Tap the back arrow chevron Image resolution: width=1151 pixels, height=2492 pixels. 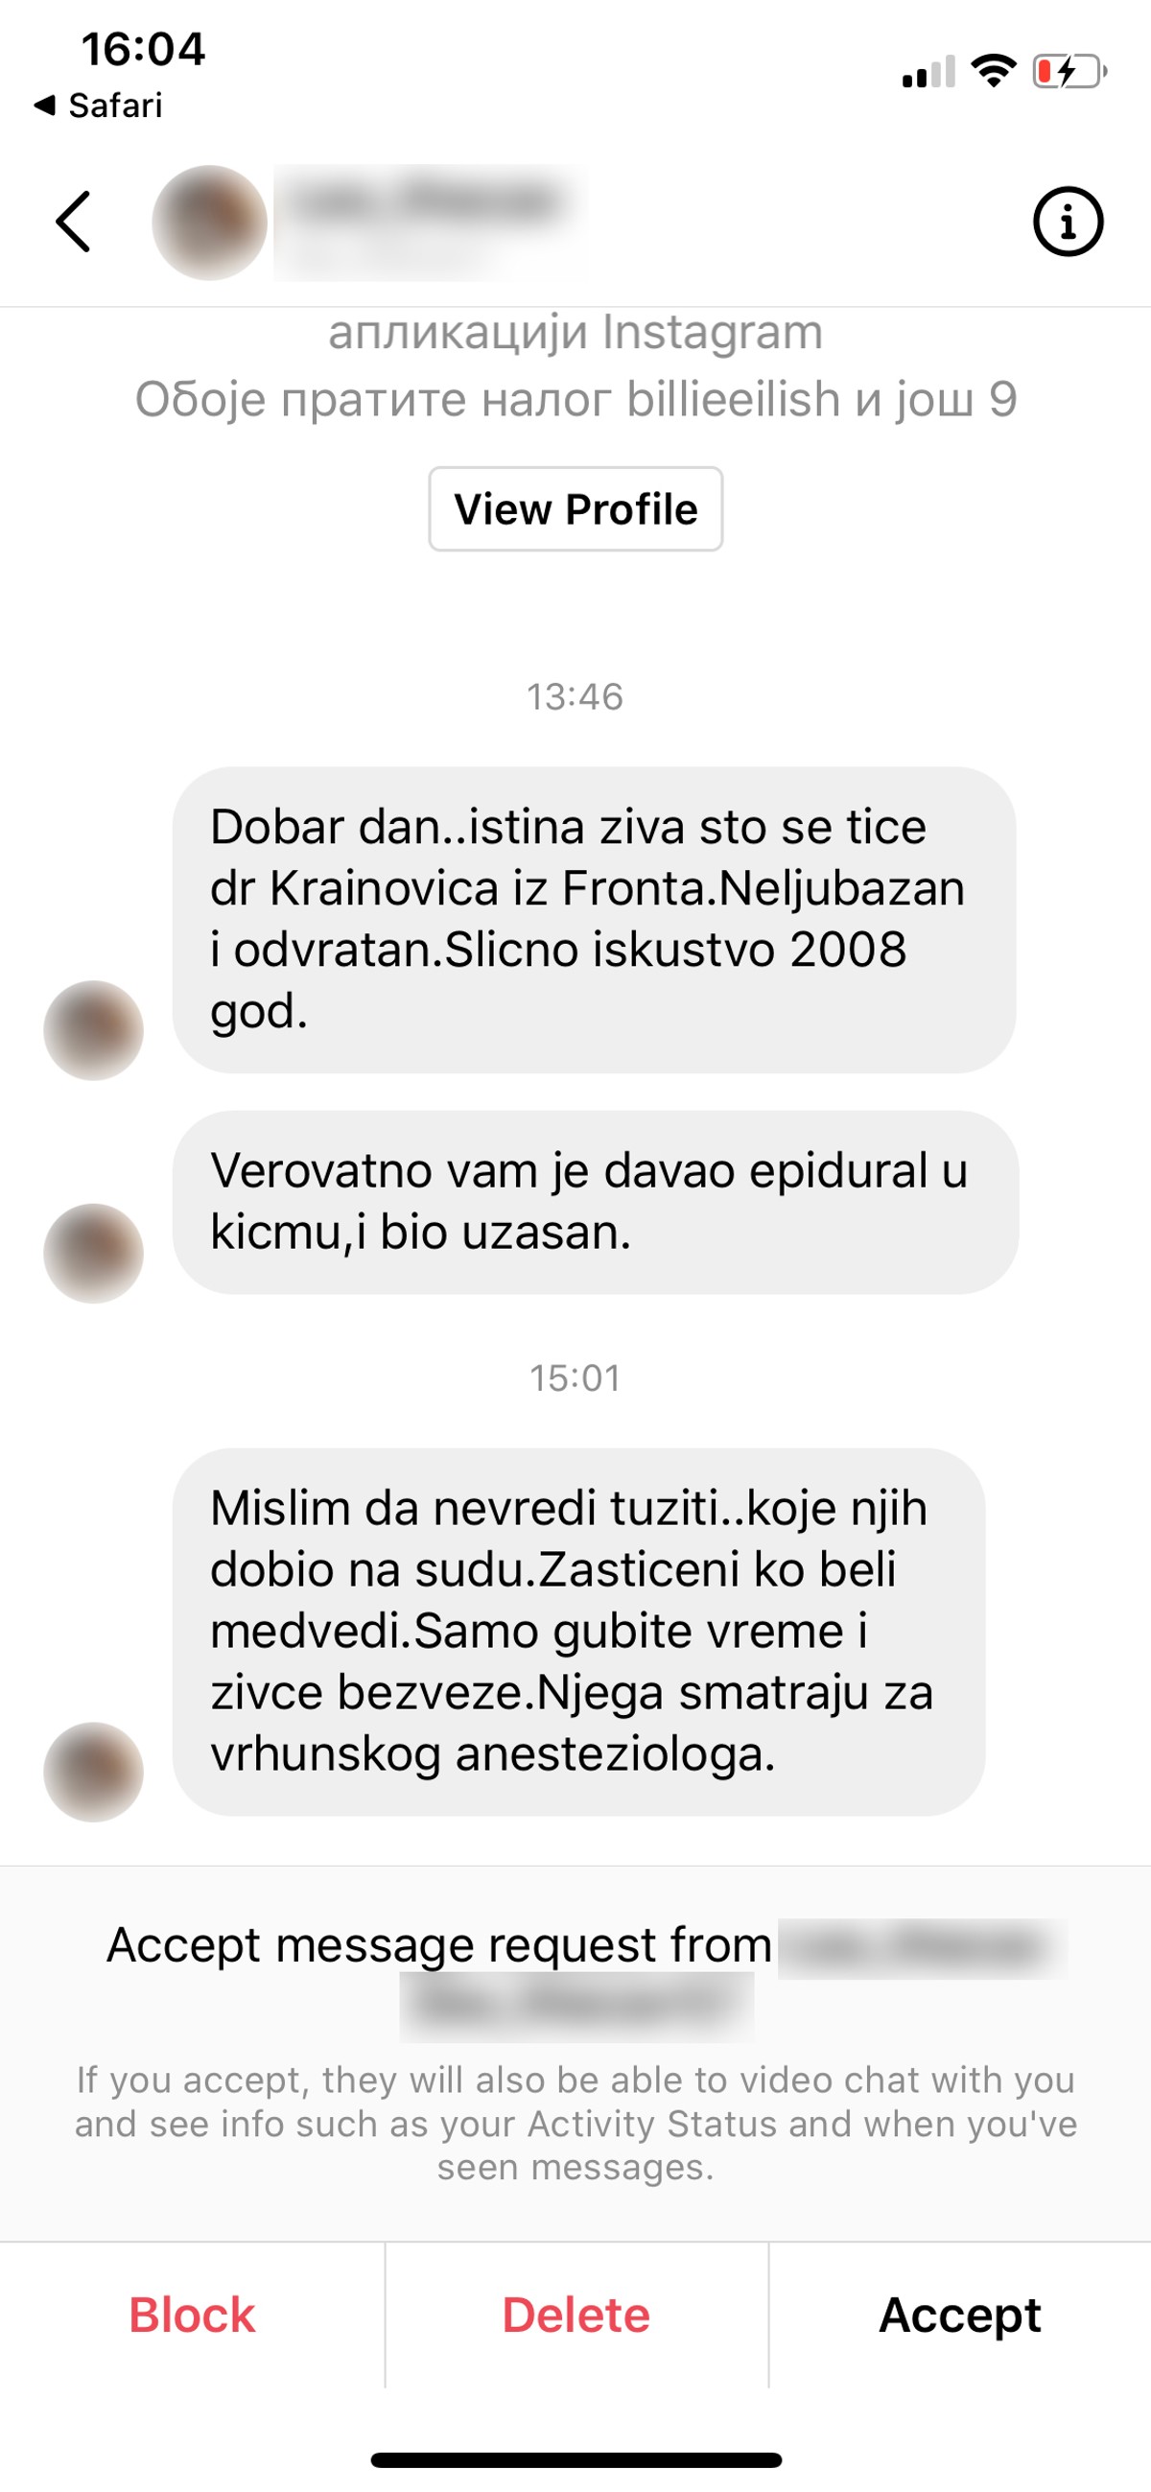74,222
